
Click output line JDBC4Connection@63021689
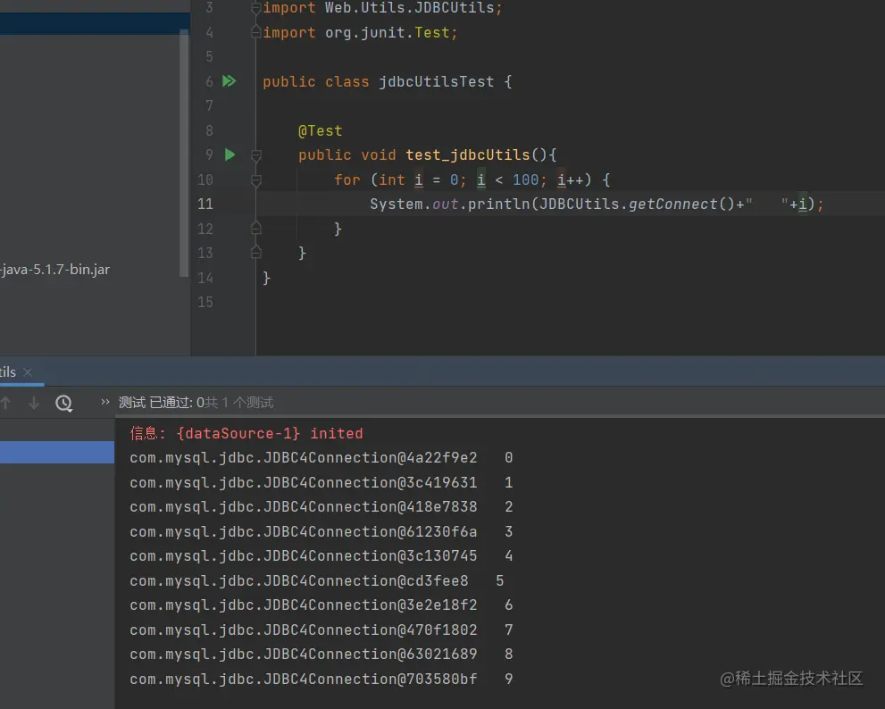pos(321,654)
